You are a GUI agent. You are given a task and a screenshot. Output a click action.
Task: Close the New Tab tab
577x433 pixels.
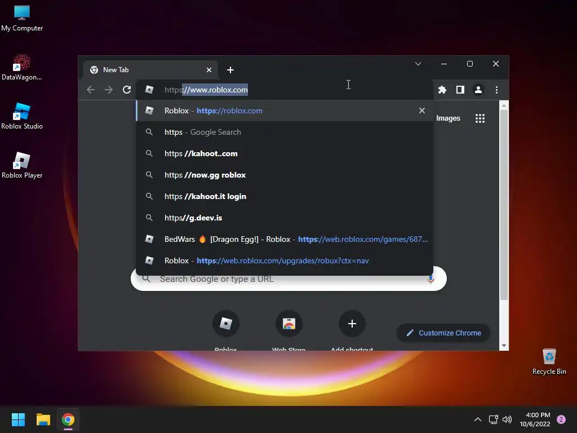pyautogui.click(x=209, y=70)
